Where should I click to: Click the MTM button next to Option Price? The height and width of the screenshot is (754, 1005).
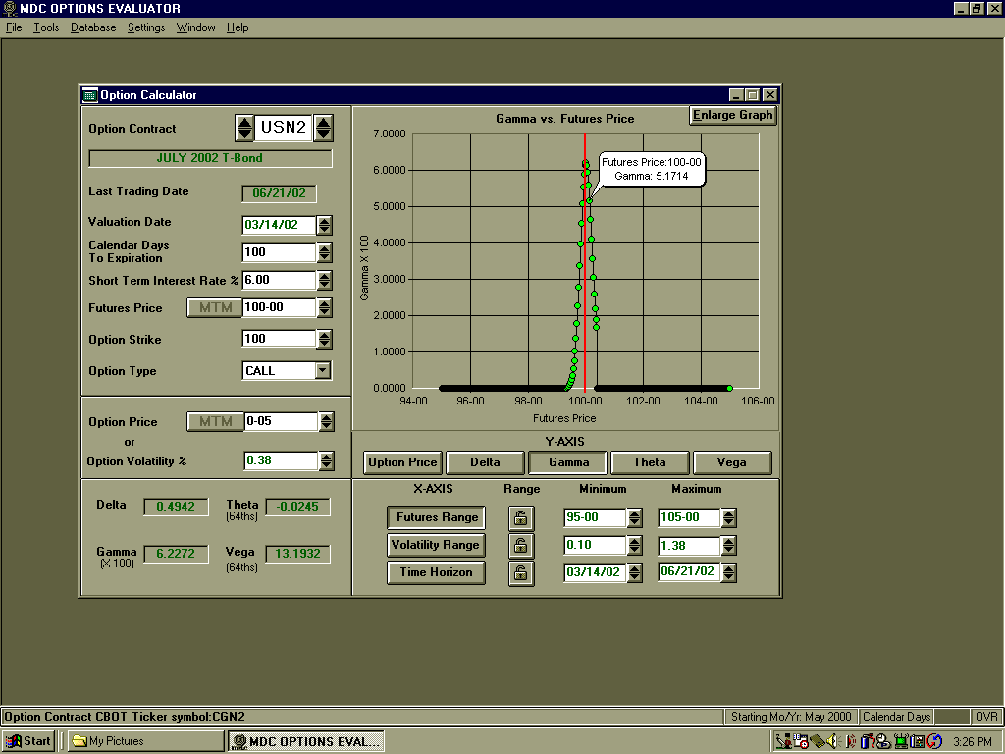pos(215,421)
